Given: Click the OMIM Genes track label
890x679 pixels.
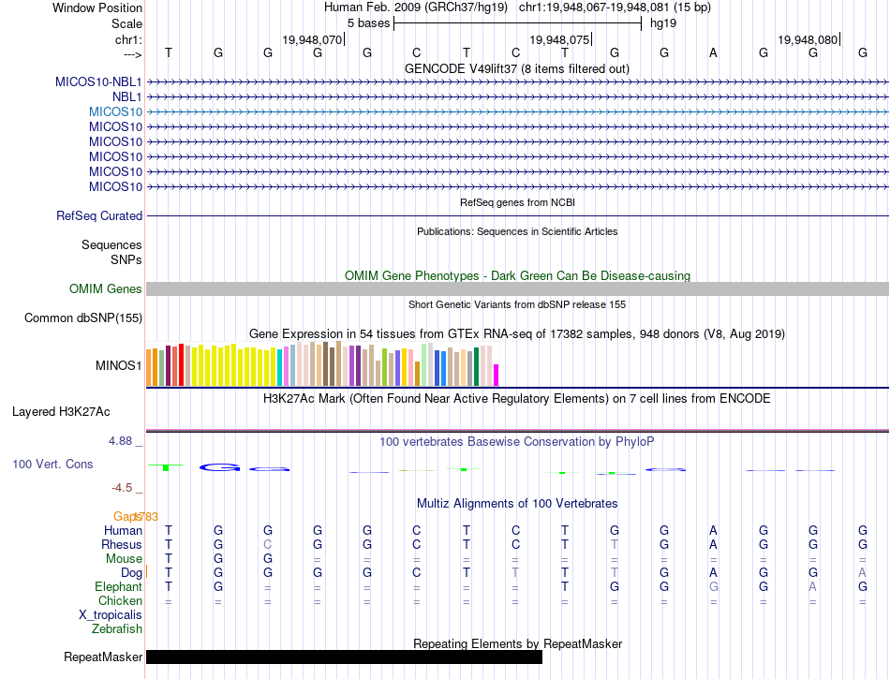Looking at the screenshot, I should tap(105, 289).
